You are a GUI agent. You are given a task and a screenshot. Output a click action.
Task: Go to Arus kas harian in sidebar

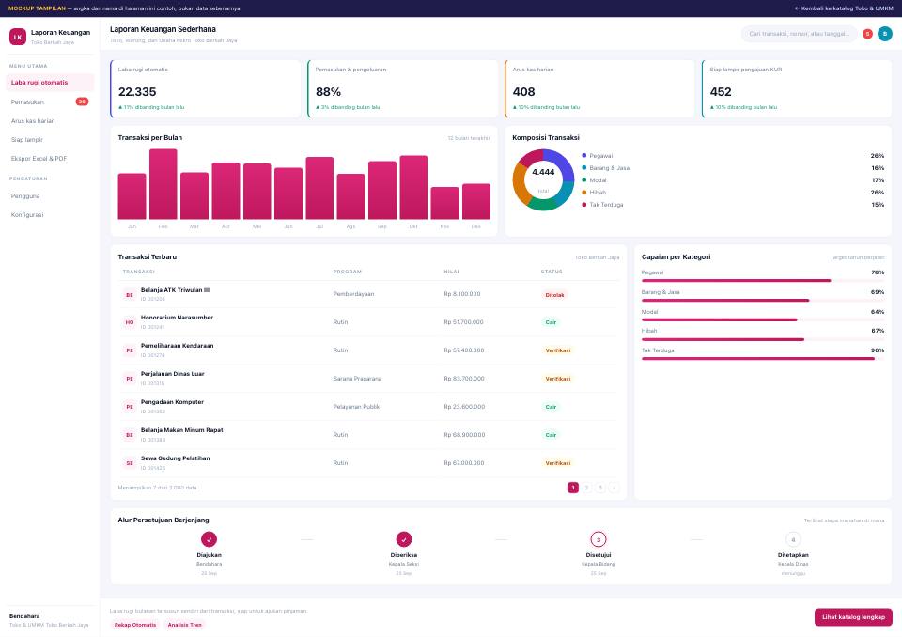(50, 121)
